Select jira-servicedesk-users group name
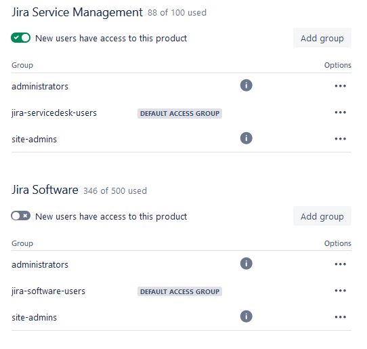This screenshot has width=367, height=349. [x=54, y=113]
